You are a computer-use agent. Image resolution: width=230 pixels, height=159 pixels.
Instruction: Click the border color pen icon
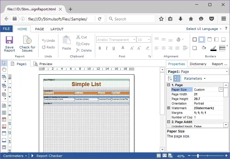(213, 48)
